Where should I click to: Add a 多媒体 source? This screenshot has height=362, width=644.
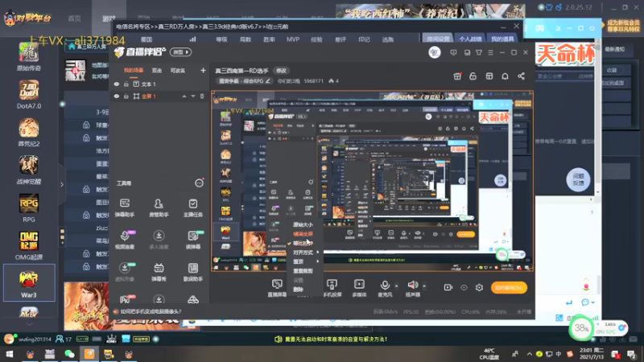coord(359,288)
